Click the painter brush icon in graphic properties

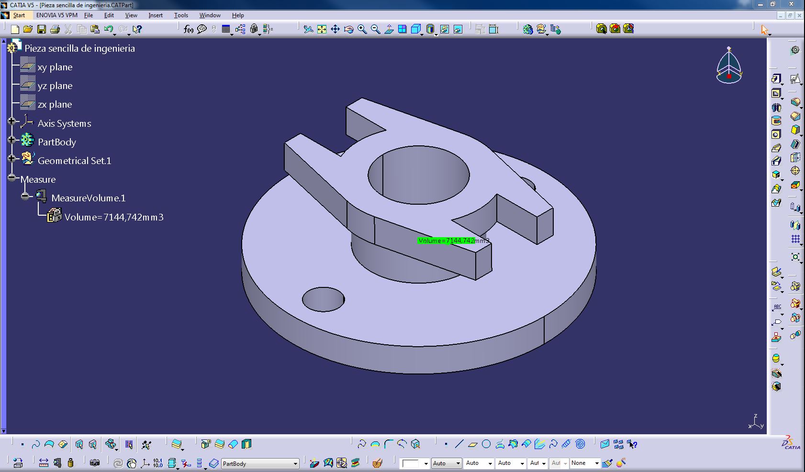tap(607, 463)
